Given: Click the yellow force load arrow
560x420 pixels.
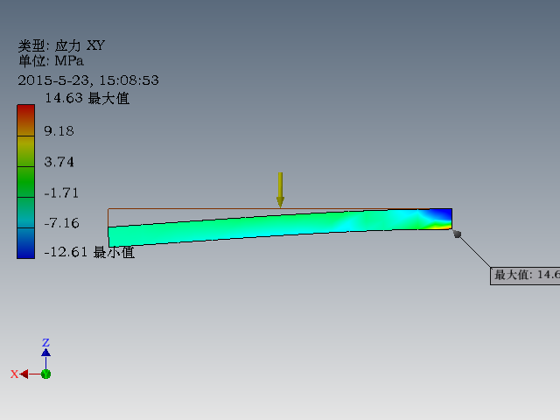Looking at the screenshot, I should [280, 190].
